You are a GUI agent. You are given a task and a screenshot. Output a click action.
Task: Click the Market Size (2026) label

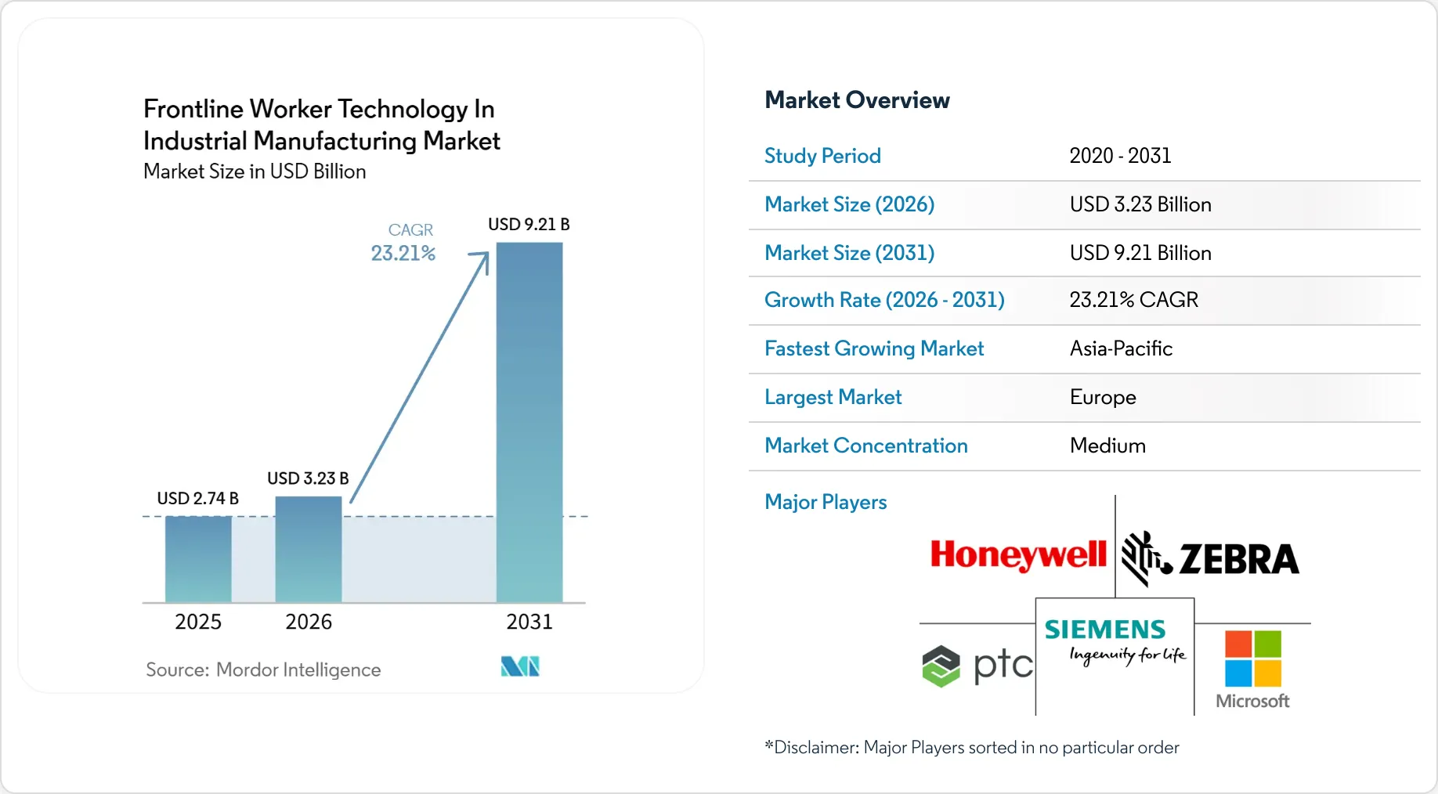(x=849, y=204)
